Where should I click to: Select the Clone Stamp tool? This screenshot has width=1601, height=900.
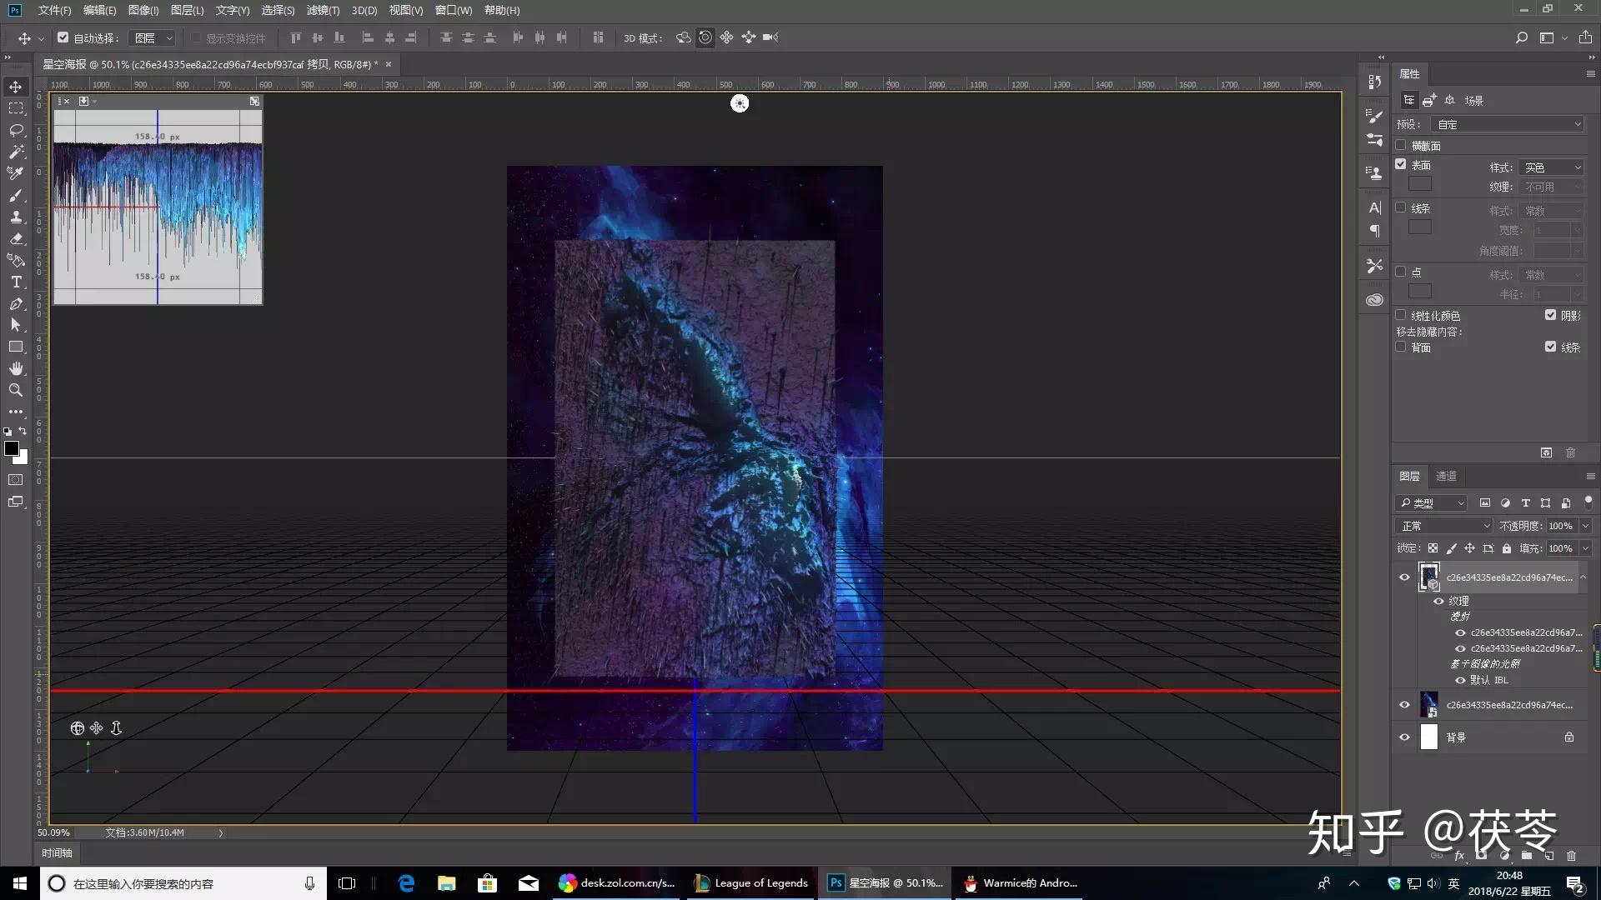(x=16, y=217)
